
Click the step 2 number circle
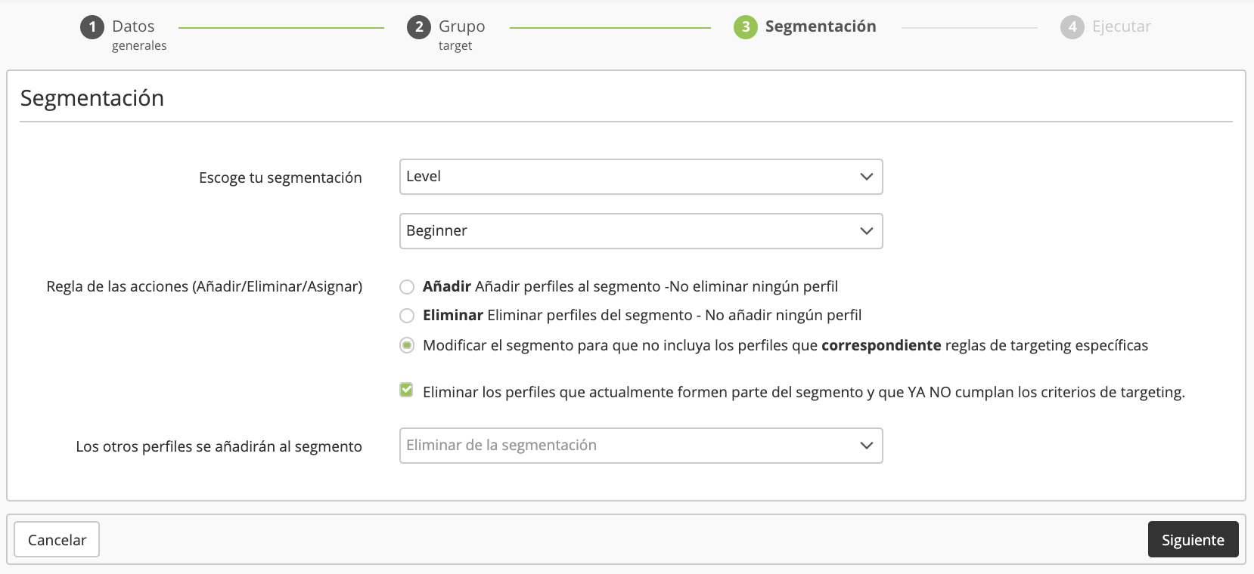419,27
